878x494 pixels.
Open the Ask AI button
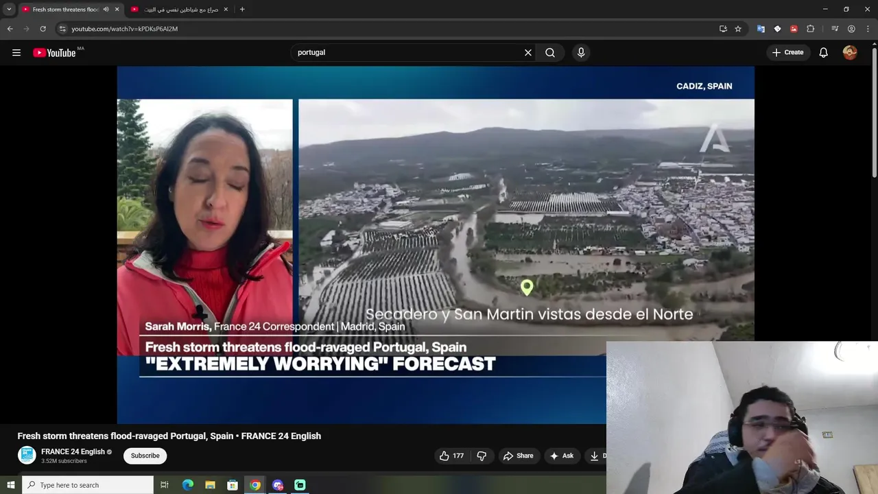point(562,456)
